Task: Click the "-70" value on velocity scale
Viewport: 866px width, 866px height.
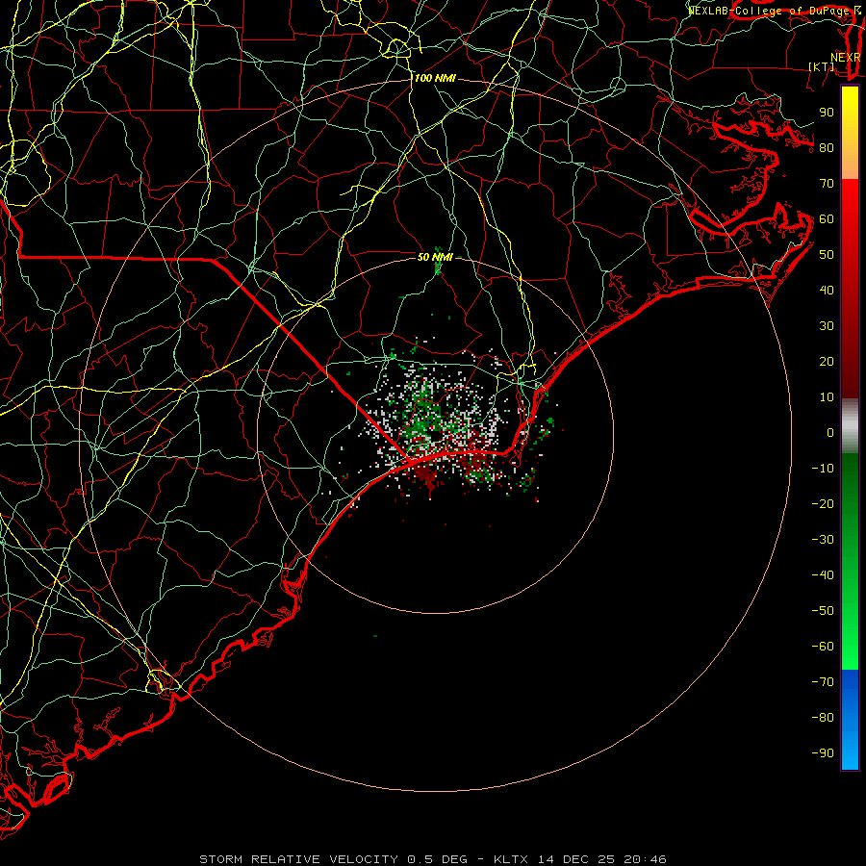Action: click(x=823, y=682)
